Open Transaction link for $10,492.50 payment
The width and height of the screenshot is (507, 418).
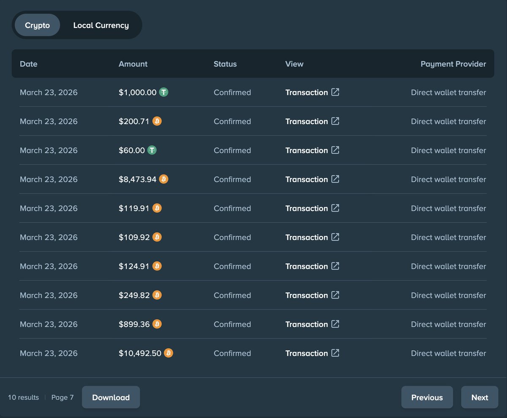[312, 353]
